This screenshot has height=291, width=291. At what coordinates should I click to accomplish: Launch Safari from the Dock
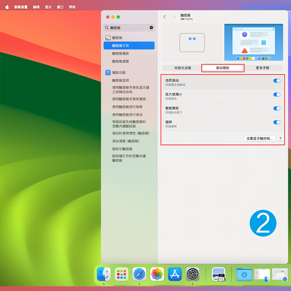pos(139,274)
